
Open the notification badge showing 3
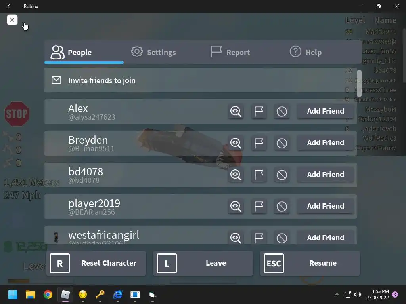tap(395, 294)
